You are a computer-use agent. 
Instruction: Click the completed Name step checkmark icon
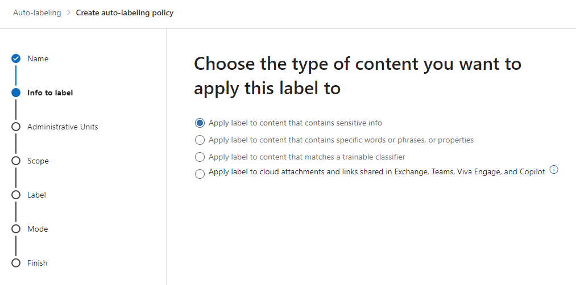(x=16, y=58)
